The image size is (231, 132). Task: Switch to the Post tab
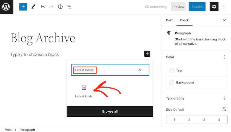(169, 20)
